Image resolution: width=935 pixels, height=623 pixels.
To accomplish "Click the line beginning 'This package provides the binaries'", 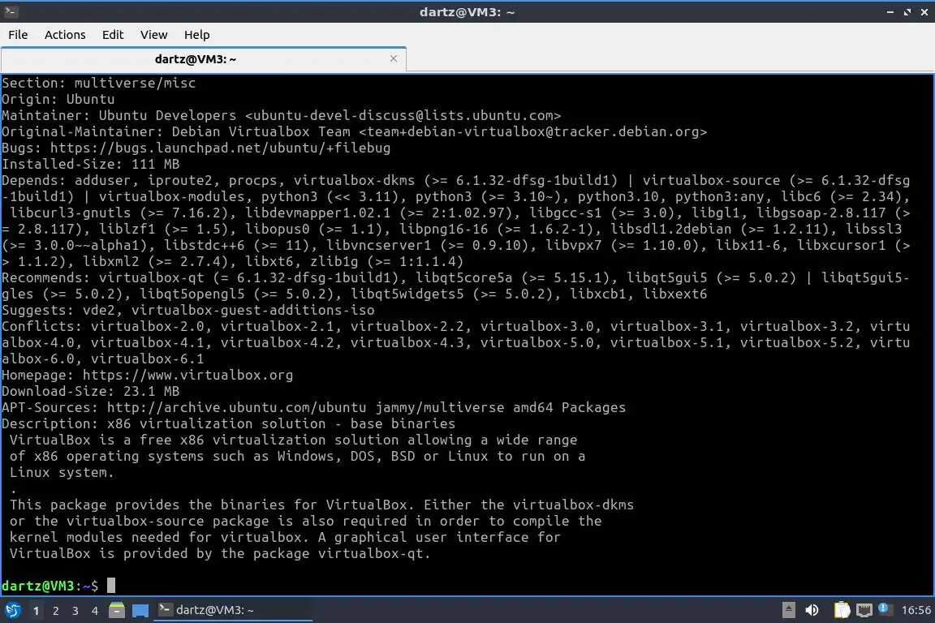I will (x=321, y=505).
